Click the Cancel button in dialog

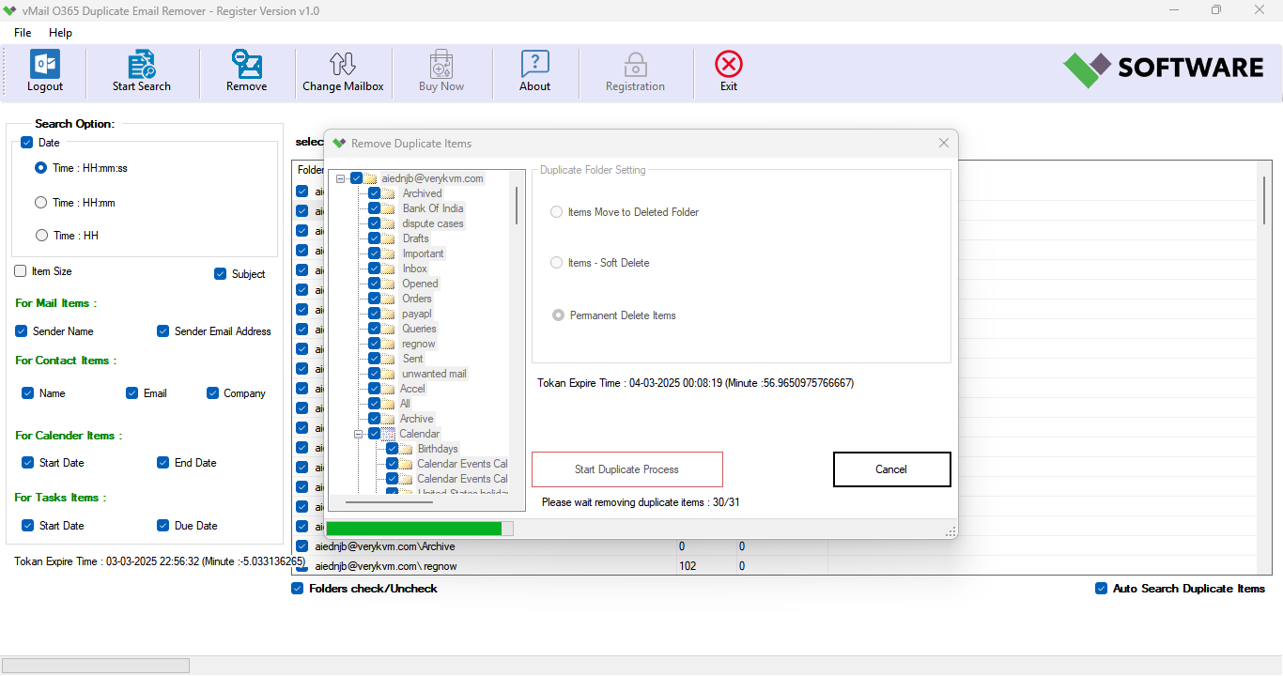[x=892, y=469]
